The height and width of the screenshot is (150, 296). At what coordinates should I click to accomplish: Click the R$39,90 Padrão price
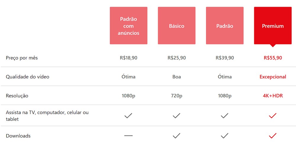click(225, 58)
